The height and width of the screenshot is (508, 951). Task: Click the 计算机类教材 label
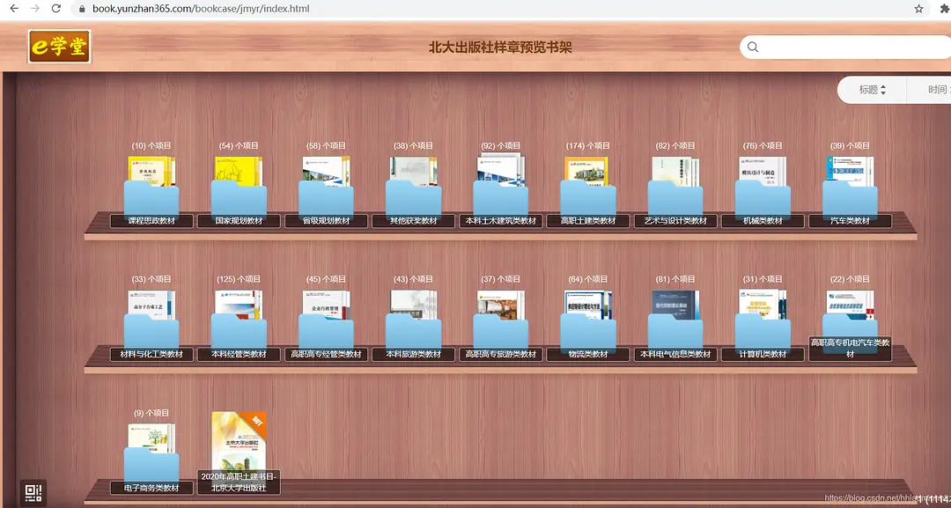(763, 354)
